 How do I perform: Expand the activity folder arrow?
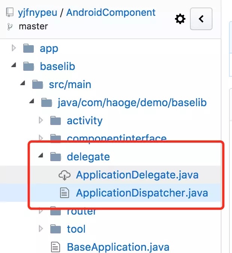click(x=41, y=120)
